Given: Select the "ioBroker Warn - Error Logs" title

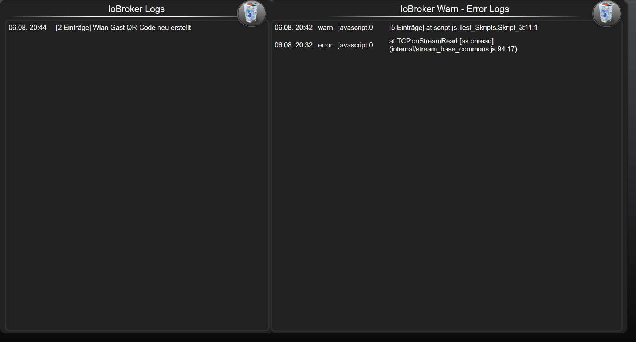Looking at the screenshot, I should pos(455,9).
